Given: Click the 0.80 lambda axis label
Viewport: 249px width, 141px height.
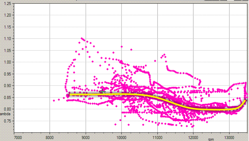Looking at the screenshot, I should point(8,109).
